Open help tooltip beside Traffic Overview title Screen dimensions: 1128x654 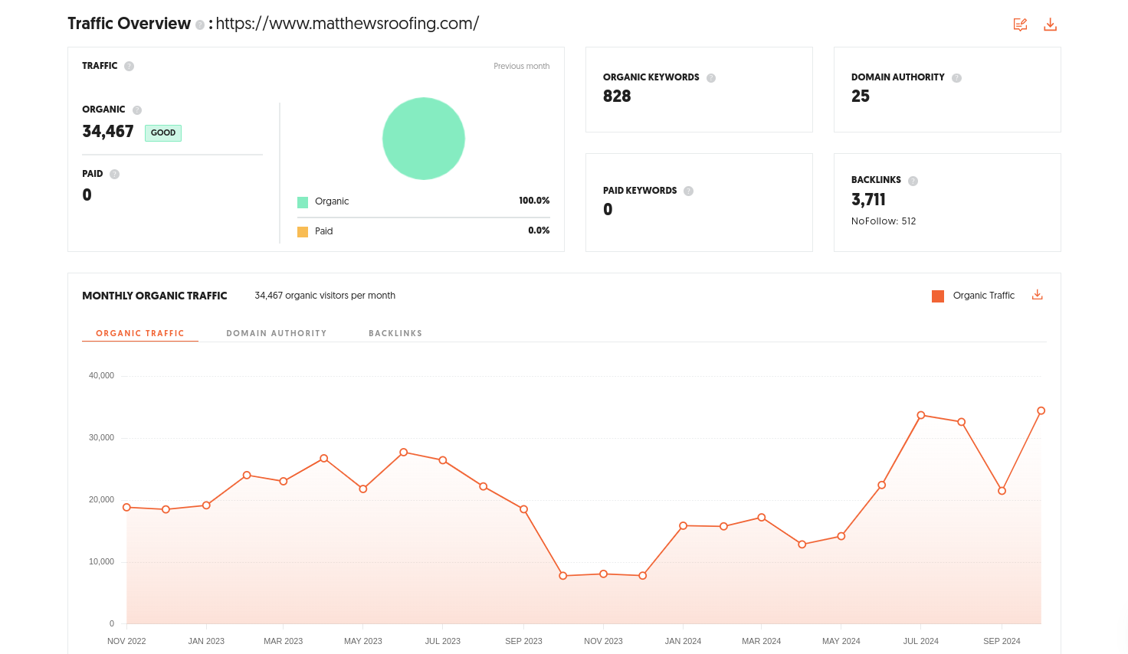pos(200,25)
